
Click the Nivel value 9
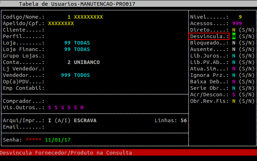click(240, 17)
